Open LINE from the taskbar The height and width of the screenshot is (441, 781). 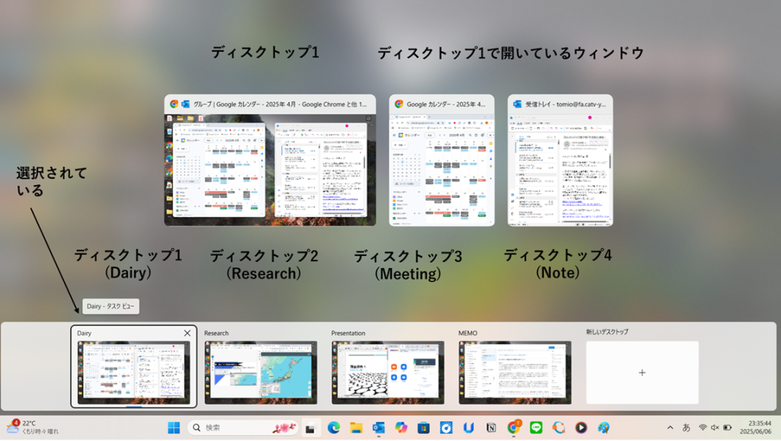pyautogui.click(x=536, y=427)
